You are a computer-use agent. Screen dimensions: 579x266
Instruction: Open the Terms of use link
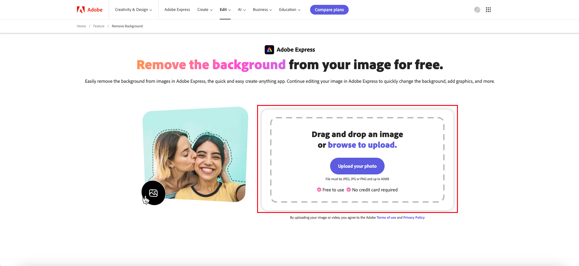386,217
